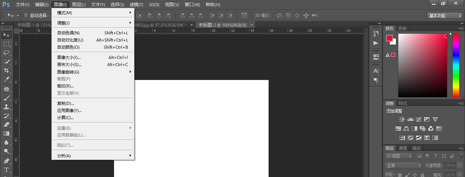
Task: Switch to the 通道 panel tab
Action: (x=403, y=148)
